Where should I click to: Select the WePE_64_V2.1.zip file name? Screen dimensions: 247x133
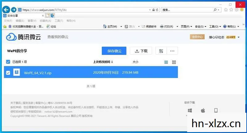click(x=38, y=73)
